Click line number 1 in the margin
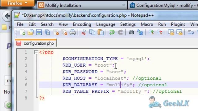Viewport: 198px width, 111px height. click(x=26, y=52)
